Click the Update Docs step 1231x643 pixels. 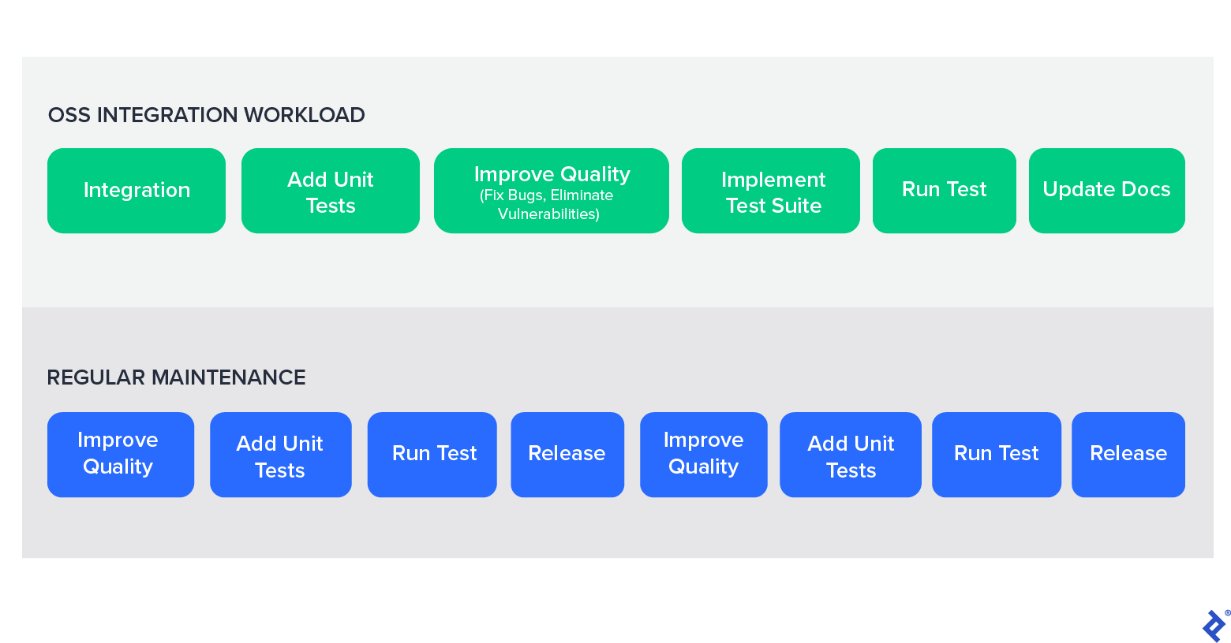point(1106,190)
